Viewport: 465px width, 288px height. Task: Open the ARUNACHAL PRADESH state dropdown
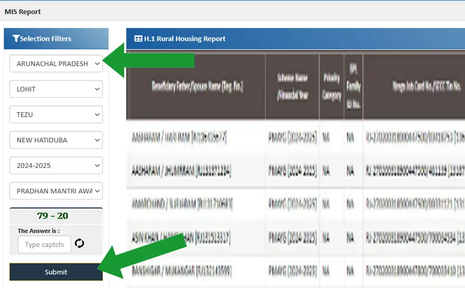click(56, 64)
